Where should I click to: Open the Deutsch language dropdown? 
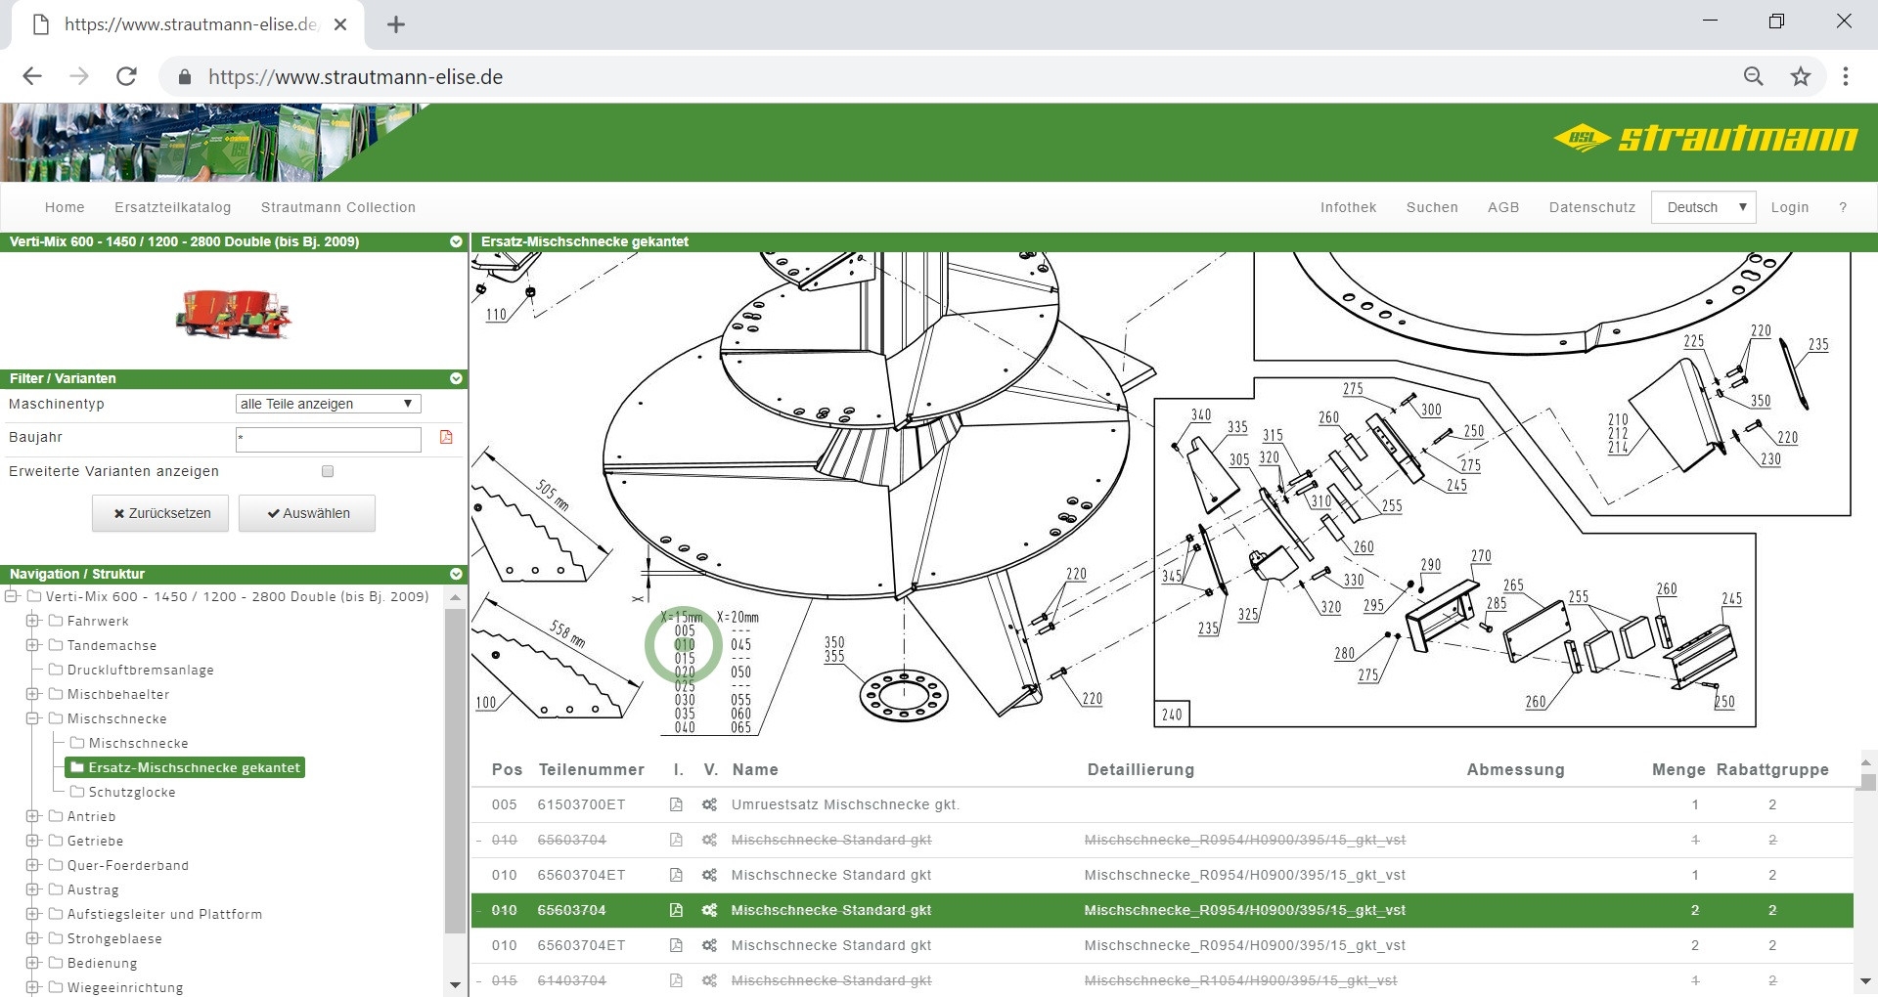(x=1703, y=207)
